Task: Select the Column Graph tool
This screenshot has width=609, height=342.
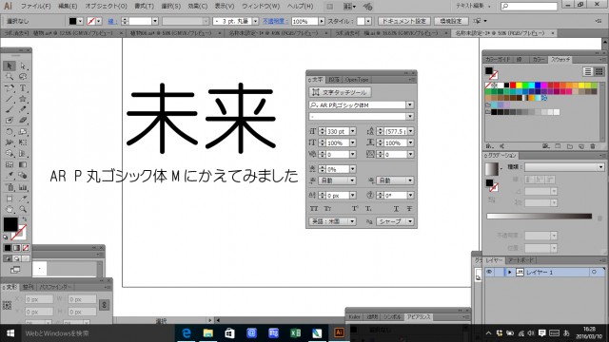Action: (x=23, y=187)
